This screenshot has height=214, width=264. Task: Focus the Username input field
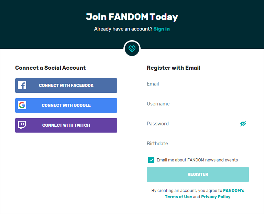[198, 104]
